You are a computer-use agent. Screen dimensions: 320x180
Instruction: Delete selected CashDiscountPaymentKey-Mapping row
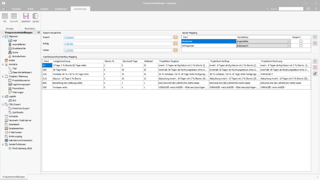(315, 67)
